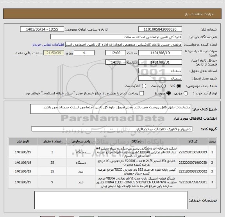Click the KODAK scanner item name
Viewport: 225px width, 217px height.
[137, 152]
